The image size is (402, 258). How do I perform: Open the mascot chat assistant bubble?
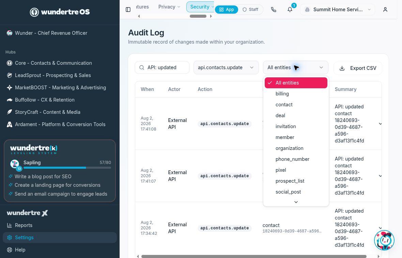coord(384,240)
